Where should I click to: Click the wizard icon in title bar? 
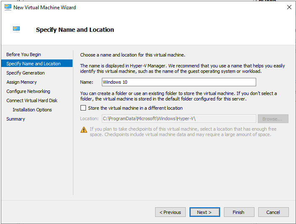(7, 7)
